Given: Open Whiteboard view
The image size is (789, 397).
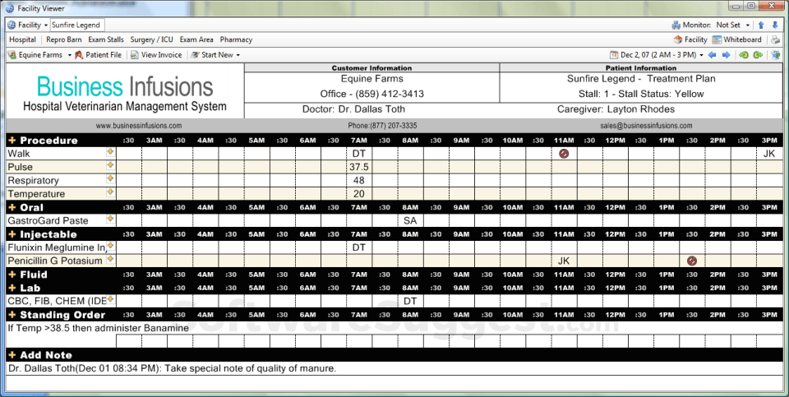Looking at the screenshot, I should (x=737, y=39).
